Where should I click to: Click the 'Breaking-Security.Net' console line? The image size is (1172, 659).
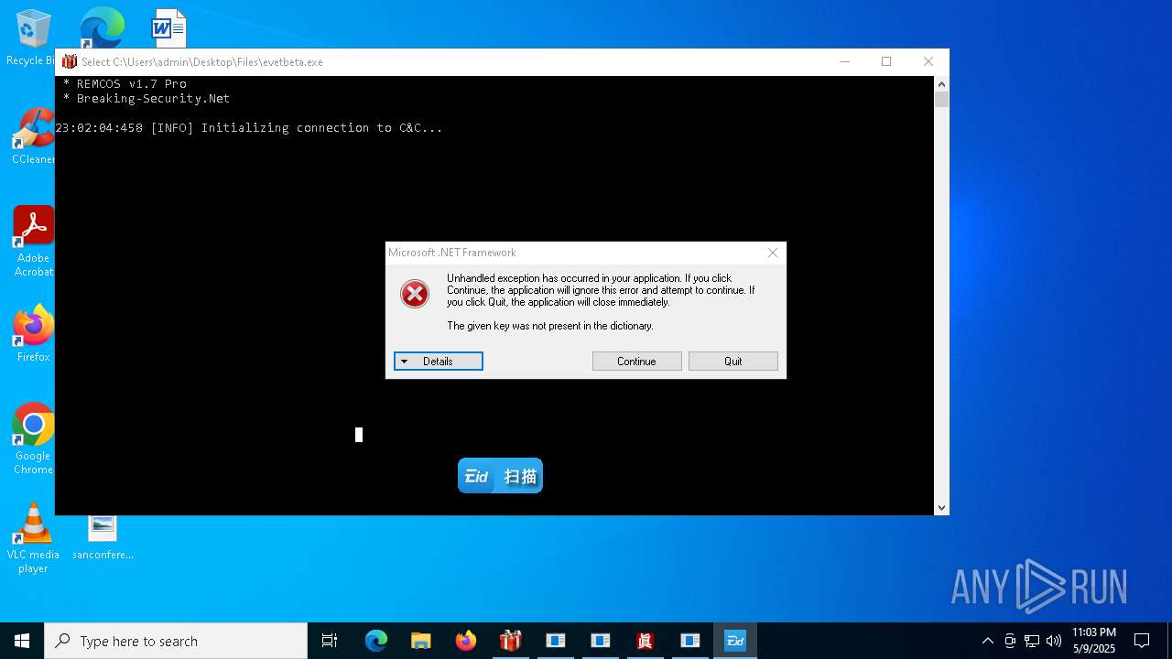(x=146, y=98)
